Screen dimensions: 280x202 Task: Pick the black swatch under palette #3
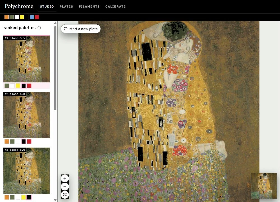(x=29, y=197)
